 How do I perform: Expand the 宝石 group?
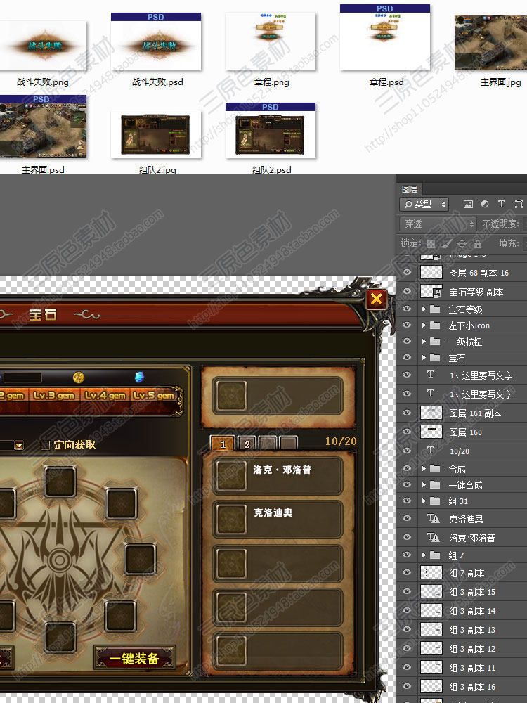[x=424, y=357]
